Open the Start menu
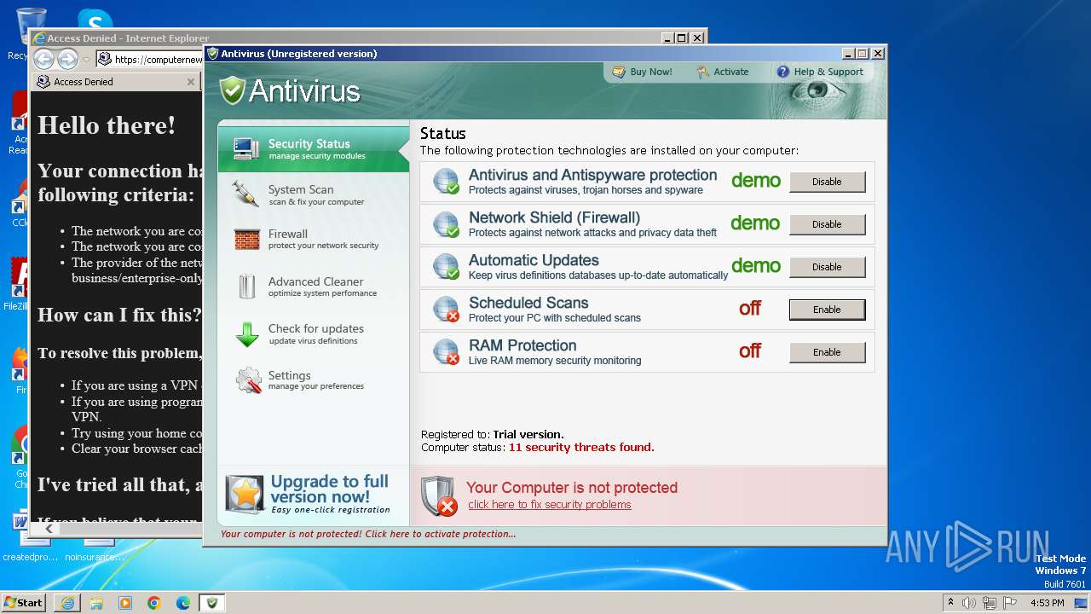Screen dimensions: 1091x614 (24, 603)
